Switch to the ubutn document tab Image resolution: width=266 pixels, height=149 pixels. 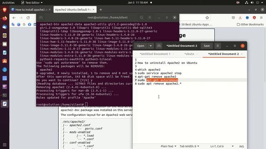click(189, 54)
